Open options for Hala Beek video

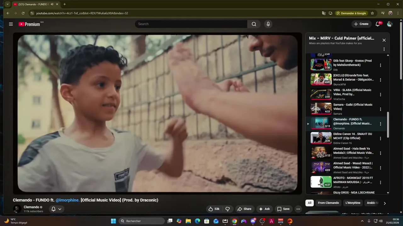point(380,153)
